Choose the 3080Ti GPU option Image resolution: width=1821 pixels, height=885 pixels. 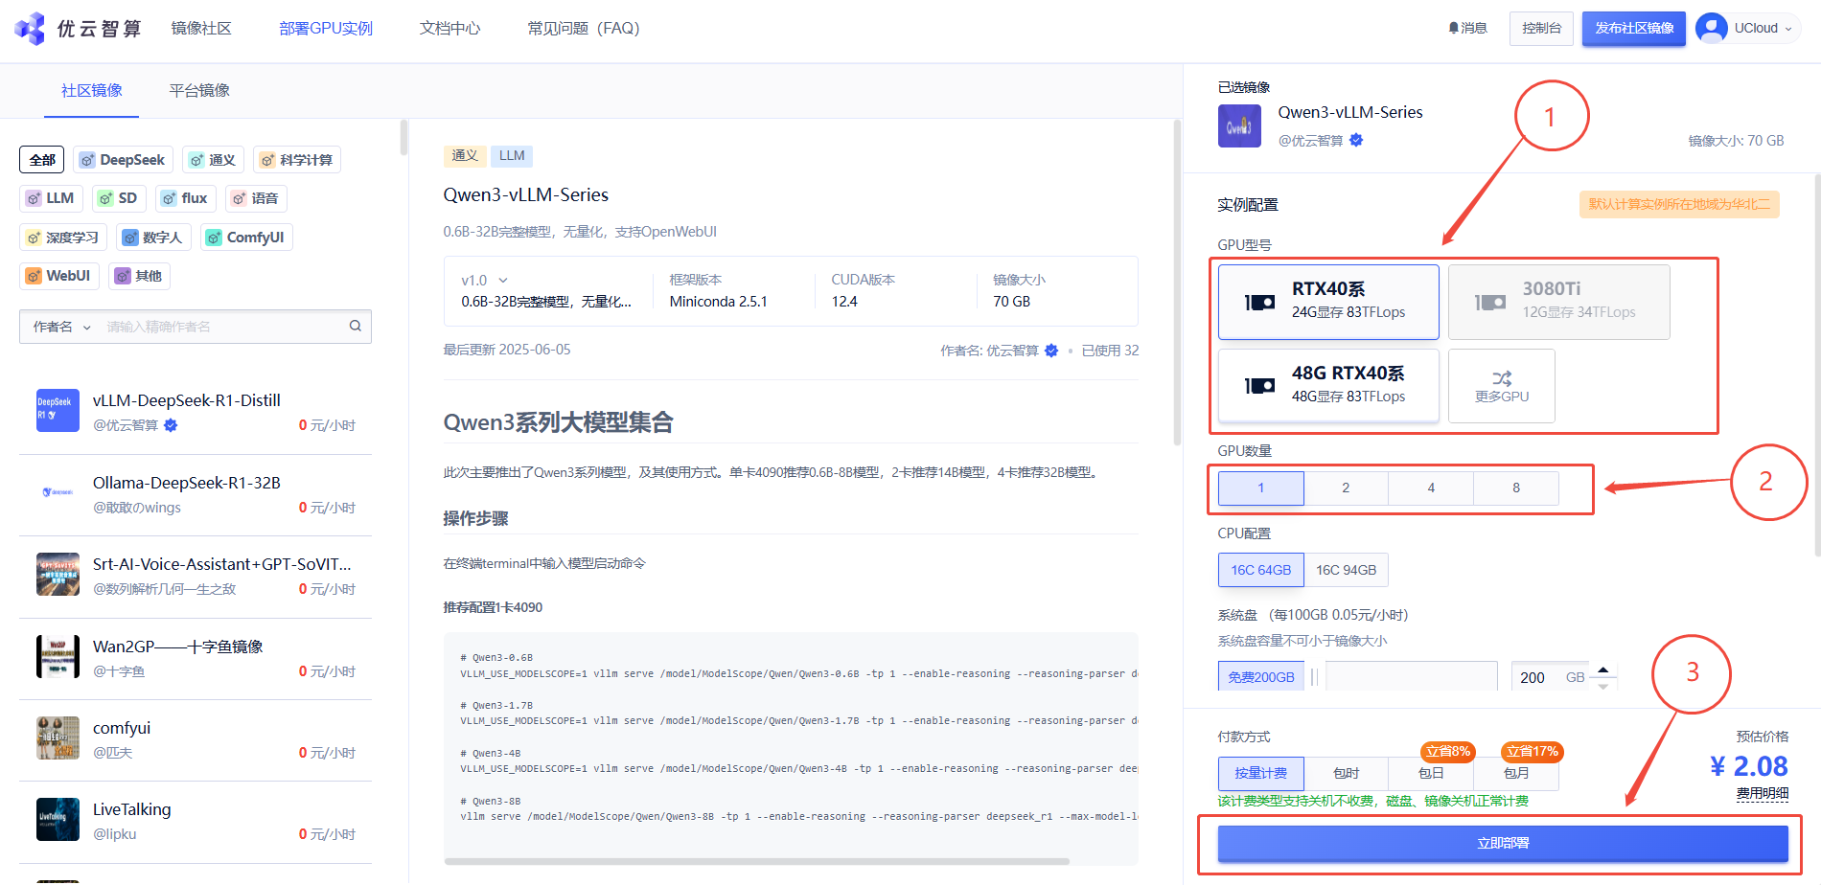tap(1558, 302)
